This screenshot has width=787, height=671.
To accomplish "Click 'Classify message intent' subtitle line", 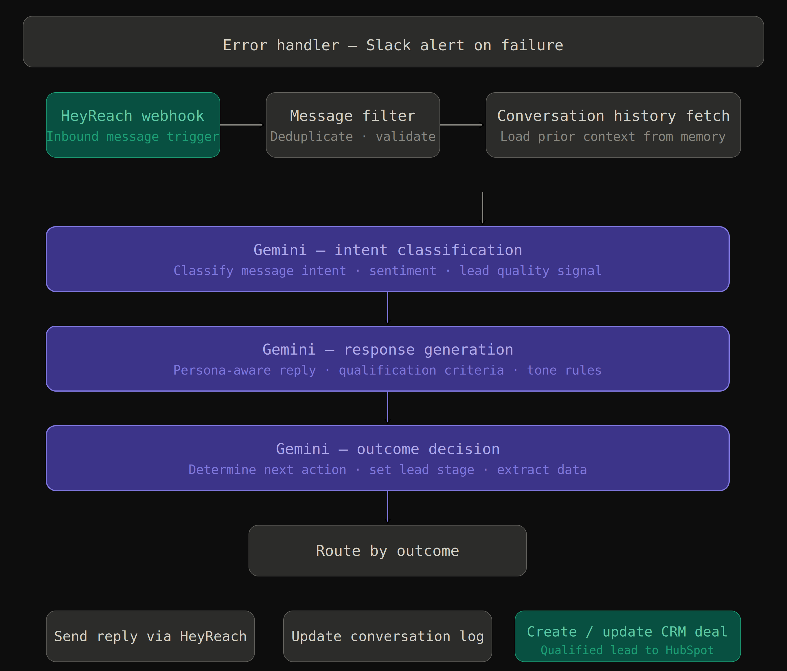I will coord(387,271).
